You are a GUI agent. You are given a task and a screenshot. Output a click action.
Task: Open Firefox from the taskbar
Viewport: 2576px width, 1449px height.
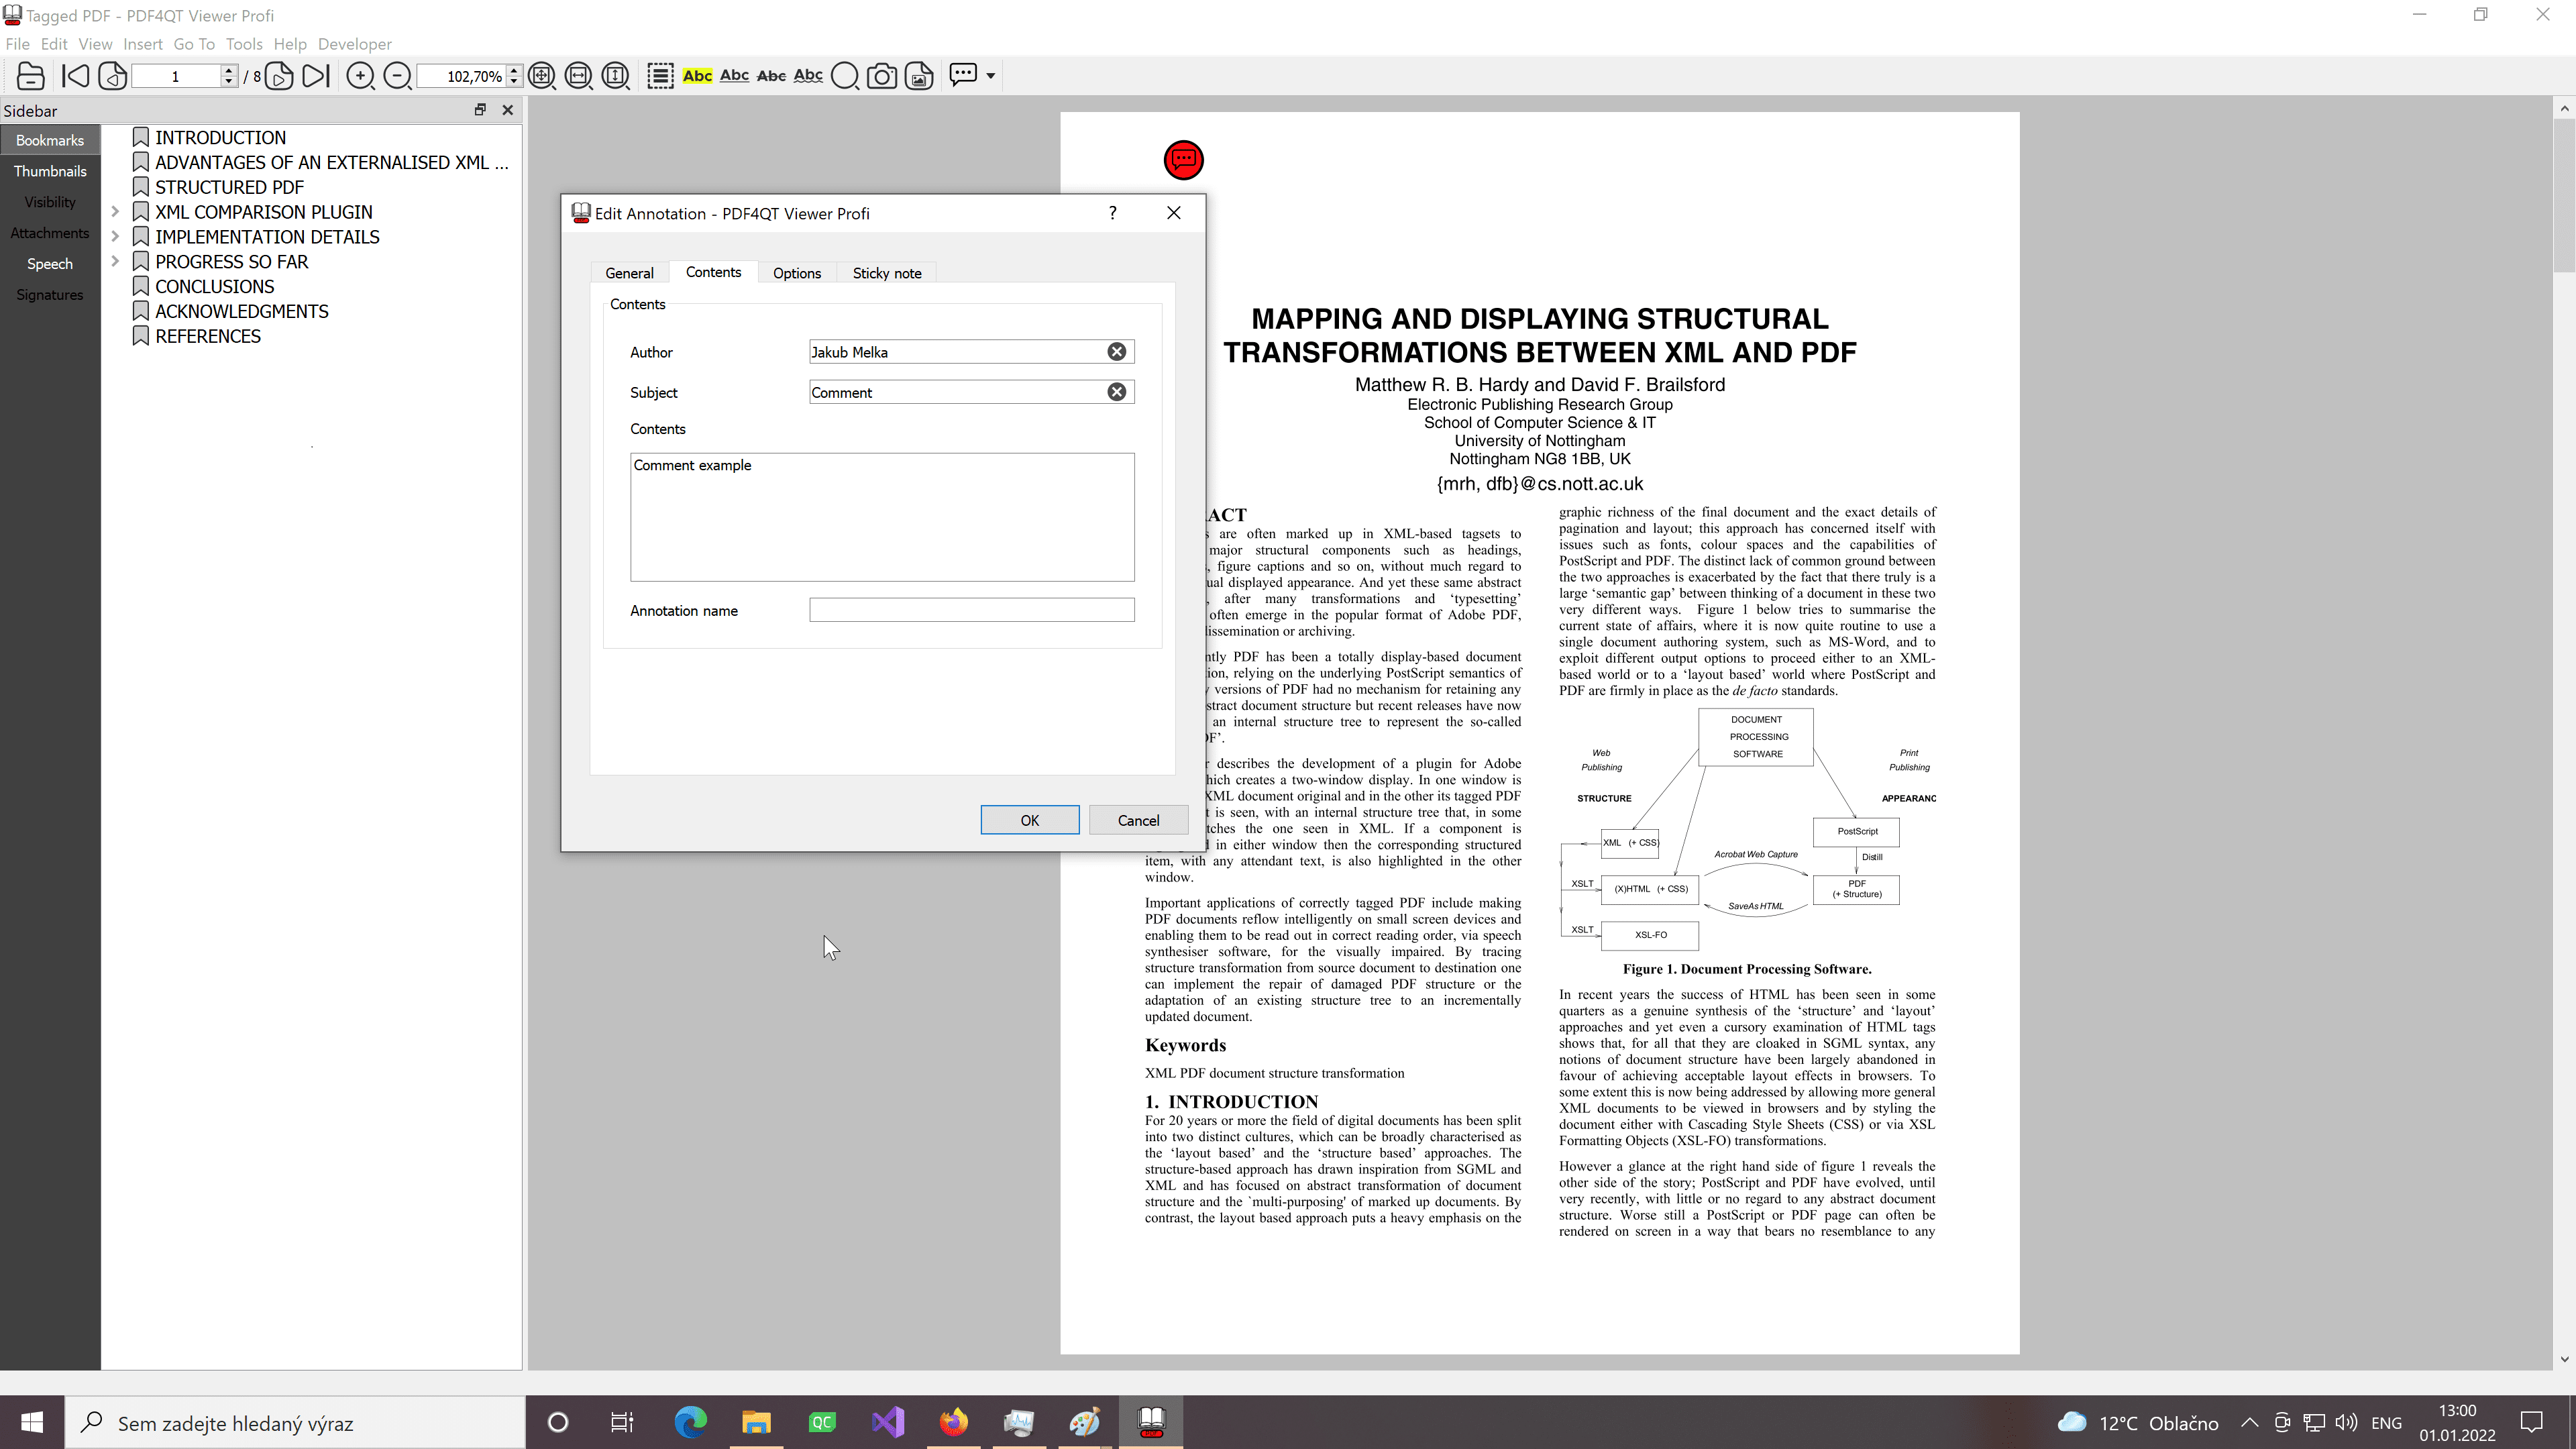[953, 1422]
